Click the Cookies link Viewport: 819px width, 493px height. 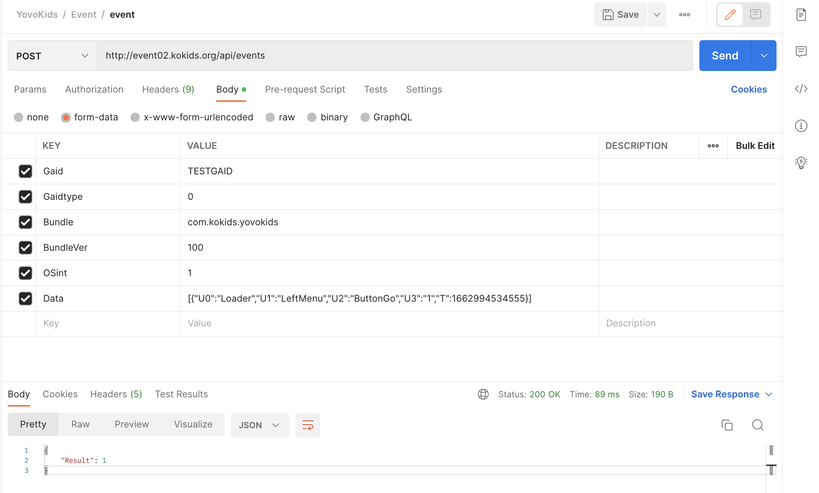click(x=748, y=89)
